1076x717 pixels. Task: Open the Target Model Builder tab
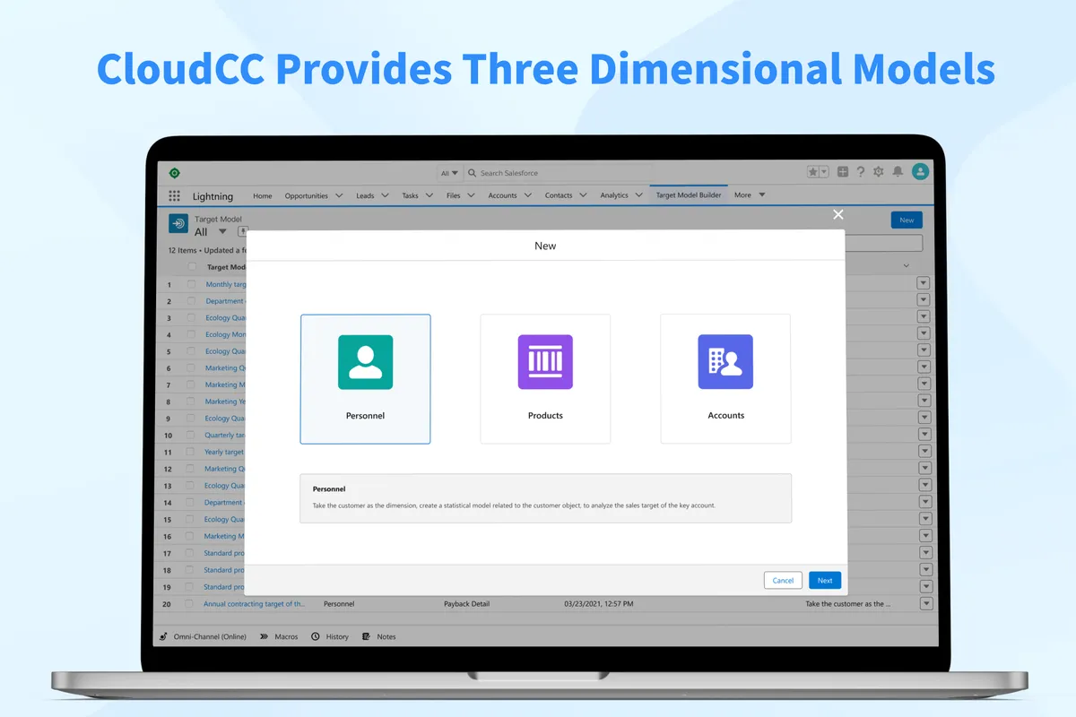pyautogui.click(x=689, y=194)
